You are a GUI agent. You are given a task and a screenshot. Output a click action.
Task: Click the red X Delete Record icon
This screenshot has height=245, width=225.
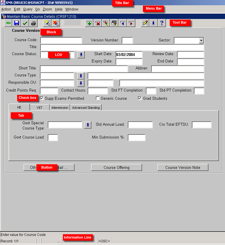(x=98, y=23)
